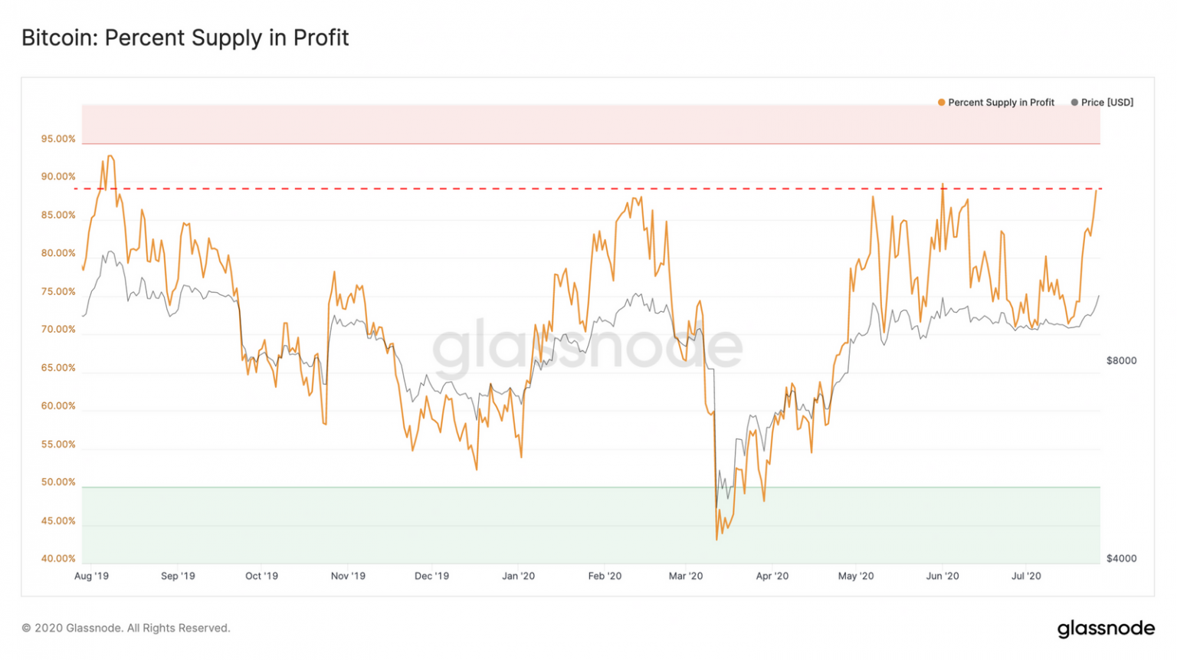The width and height of the screenshot is (1177, 660).
Task: Click the gray Price [USD] legend dot
Action: pos(1074,103)
